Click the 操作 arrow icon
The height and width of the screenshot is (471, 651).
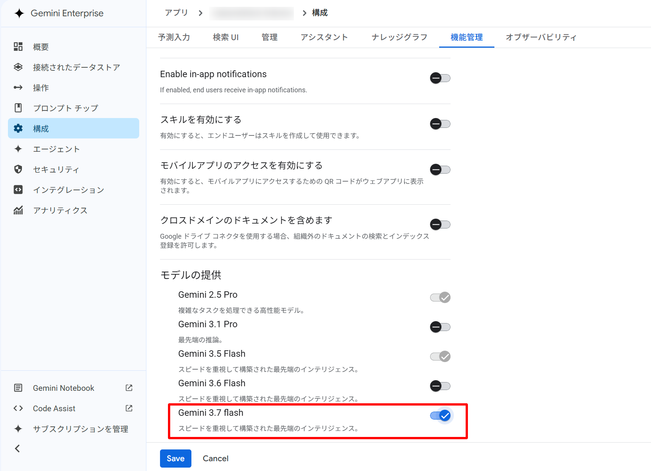click(18, 87)
